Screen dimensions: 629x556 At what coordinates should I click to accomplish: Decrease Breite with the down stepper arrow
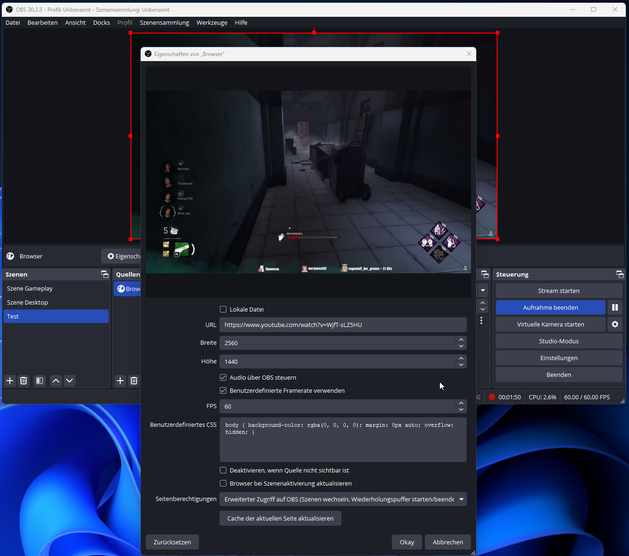[x=461, y=346]
